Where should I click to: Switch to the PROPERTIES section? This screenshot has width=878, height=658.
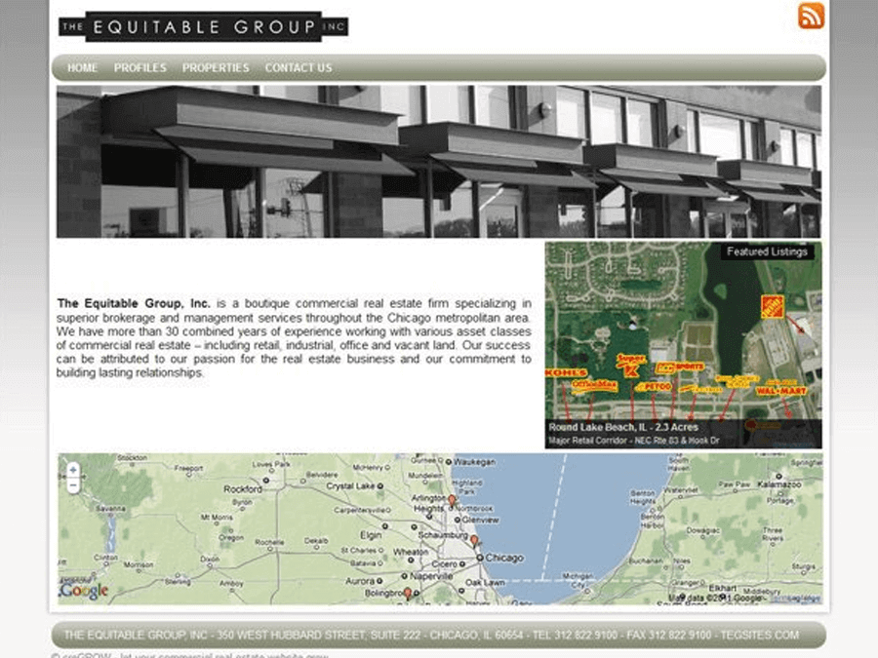coord(216,67)
